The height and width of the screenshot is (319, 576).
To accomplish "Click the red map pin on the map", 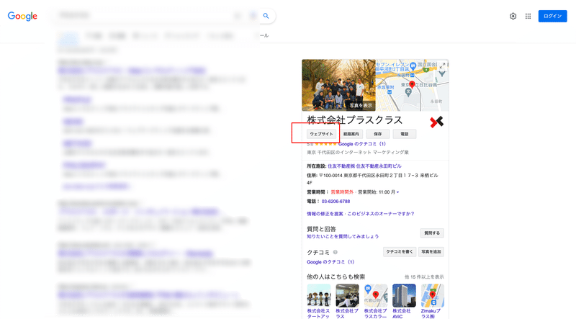I will tap(412, 85).
